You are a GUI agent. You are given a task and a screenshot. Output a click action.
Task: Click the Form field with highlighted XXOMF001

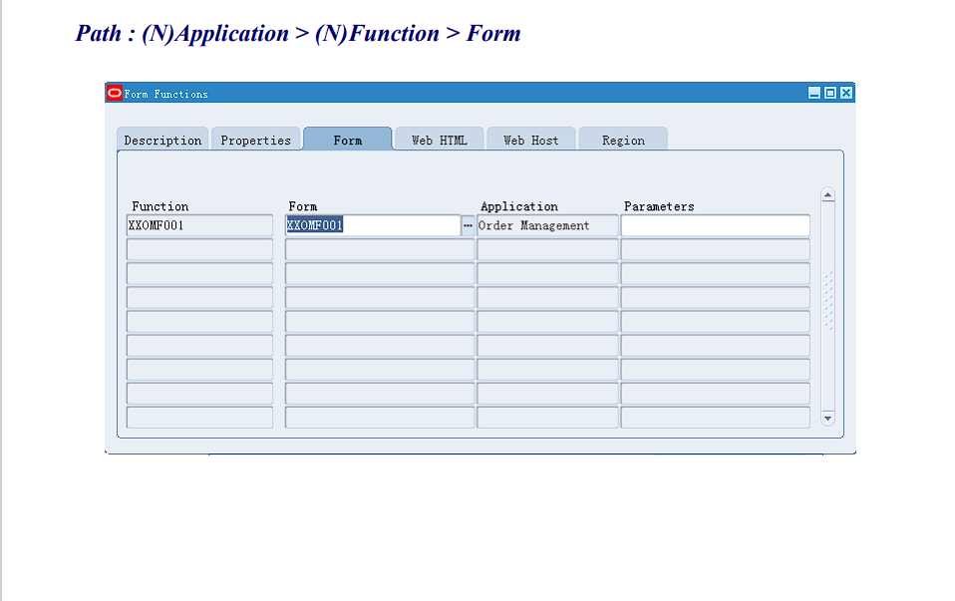(x=373, y=225)
